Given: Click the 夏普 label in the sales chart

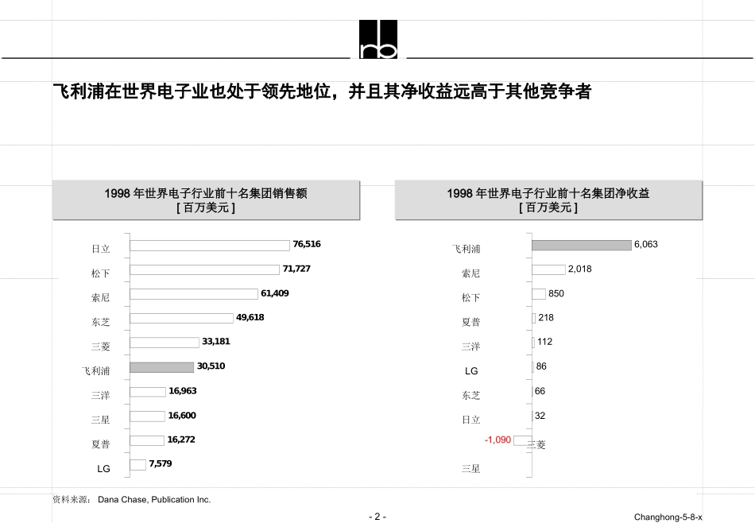Looking at the screenshot, I should (101, 444).
